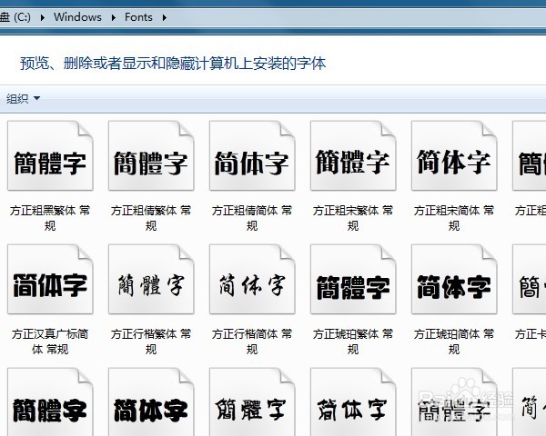The image size is (546, 436).
Task: Expand the arrow after (C:) in address bar
Action: [x=43, y=17]
